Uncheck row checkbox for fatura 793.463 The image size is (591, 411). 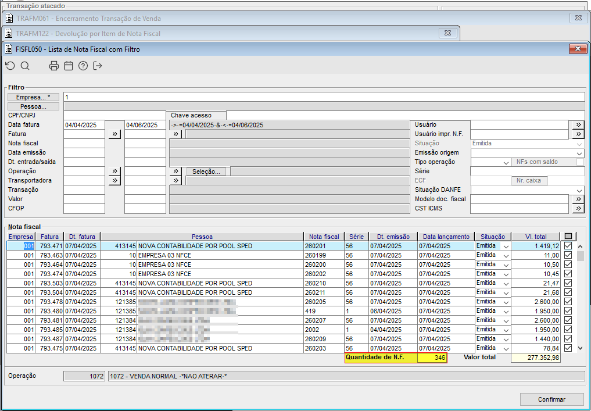coord(568,255)
